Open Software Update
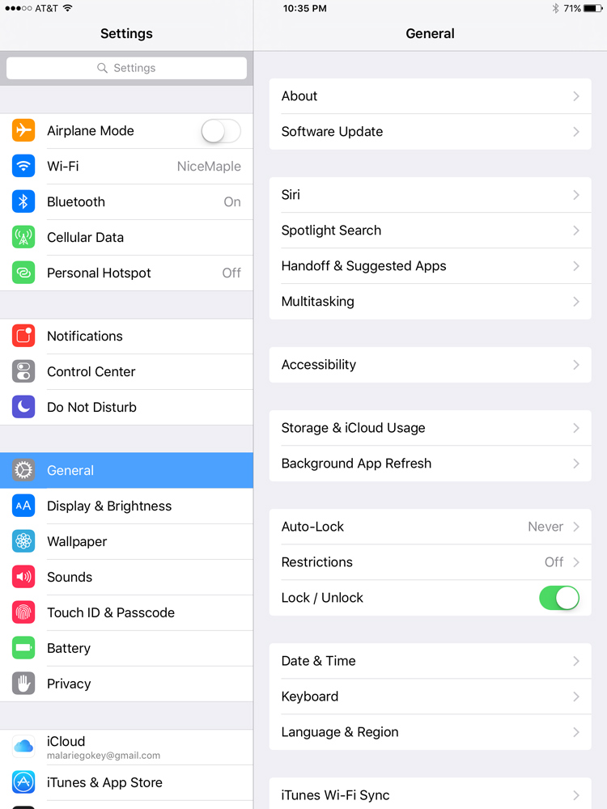This screenshot has width=607, height=809. click(x=430, y=132)
